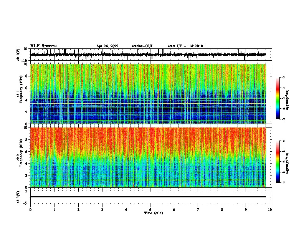Click the "ch.1(V)" waveform axis label

[x=18, y=55]
